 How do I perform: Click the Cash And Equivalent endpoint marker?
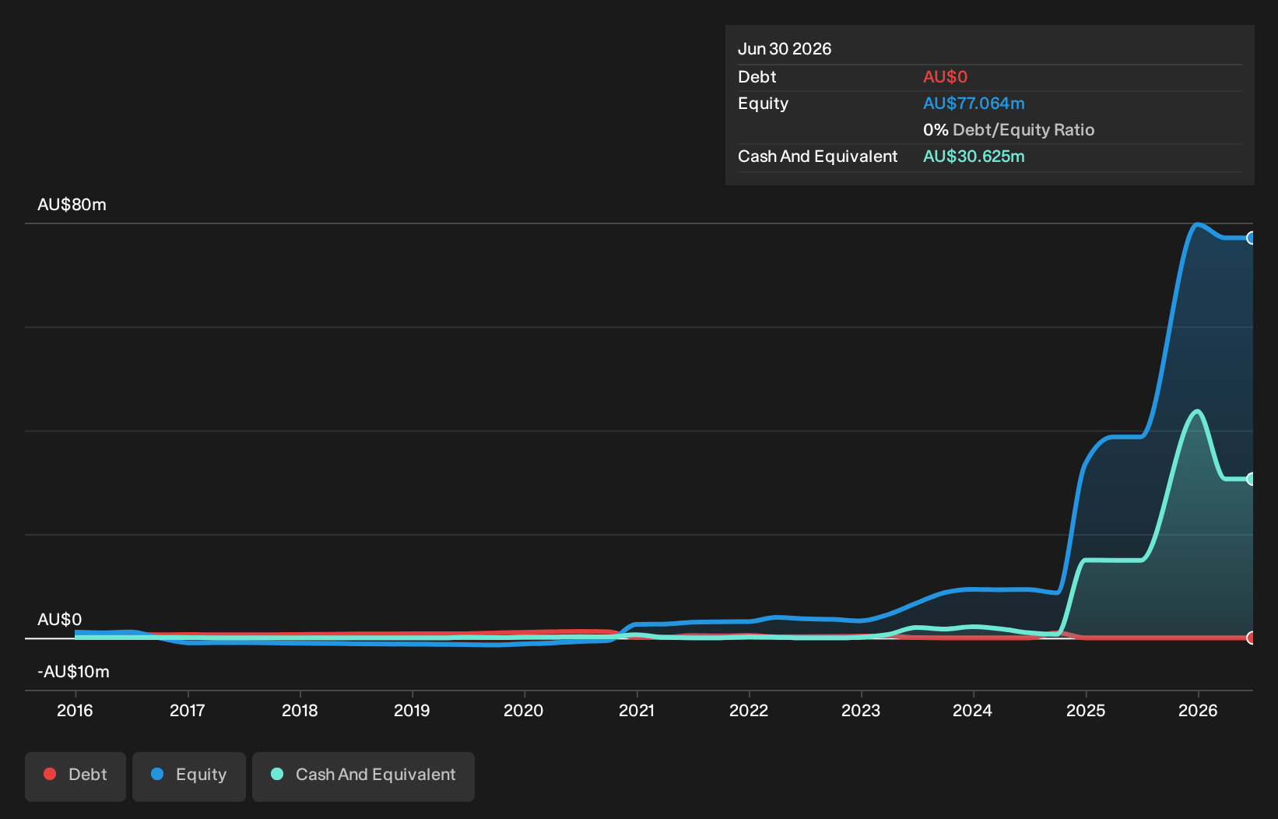pos(1251,479)
